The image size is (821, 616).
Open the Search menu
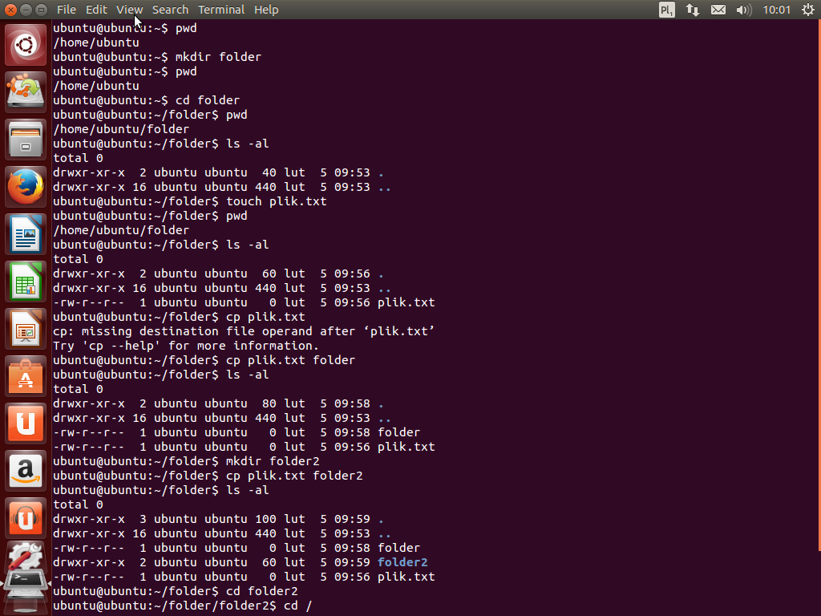tap(170, 10)
